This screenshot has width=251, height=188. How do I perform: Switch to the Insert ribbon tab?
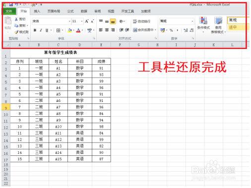click(37, 11)
